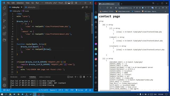The height and width of the screenshot is (96, 170).
Task: Open the Edit menu
Action: click(x=13, y=3)
